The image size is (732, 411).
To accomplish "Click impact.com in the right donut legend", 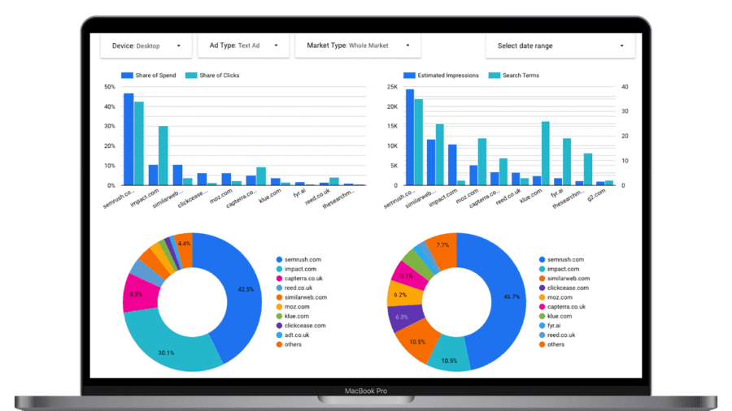I will [560, 269].
